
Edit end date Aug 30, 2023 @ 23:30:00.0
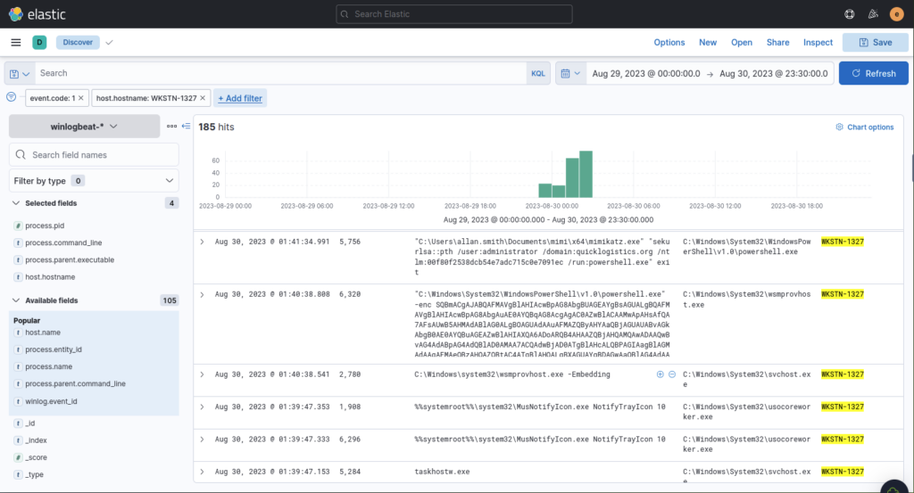[x=774, y=73]
